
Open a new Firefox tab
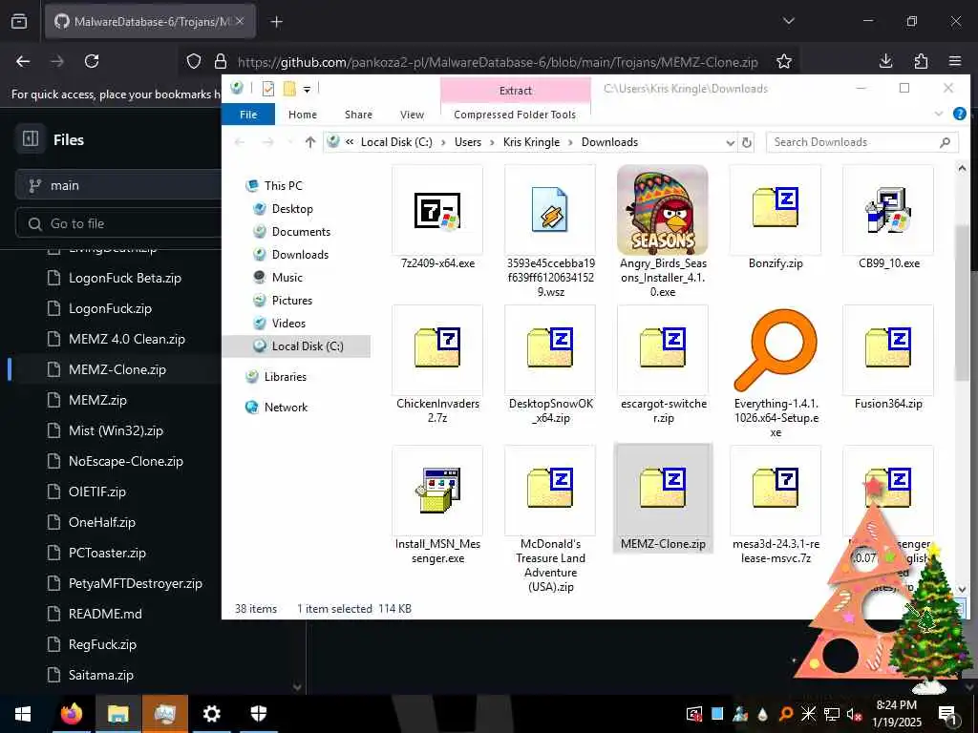tap(276, 22)
